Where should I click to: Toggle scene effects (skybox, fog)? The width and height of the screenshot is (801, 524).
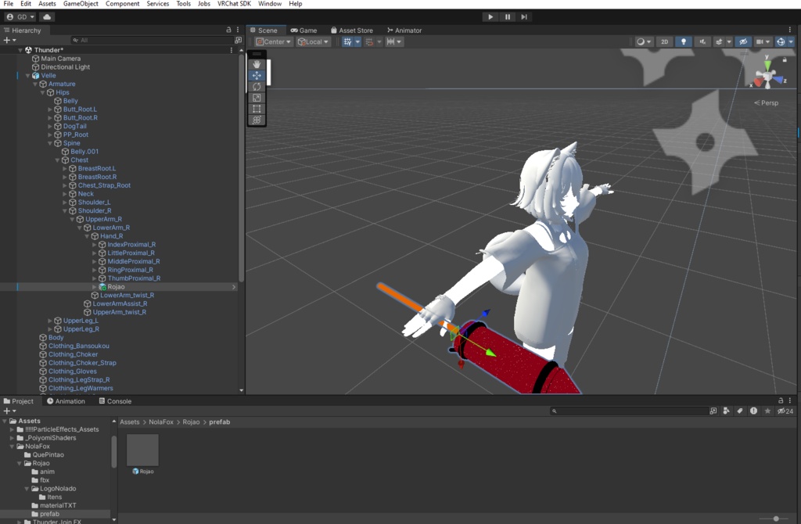tap(720, 42)
